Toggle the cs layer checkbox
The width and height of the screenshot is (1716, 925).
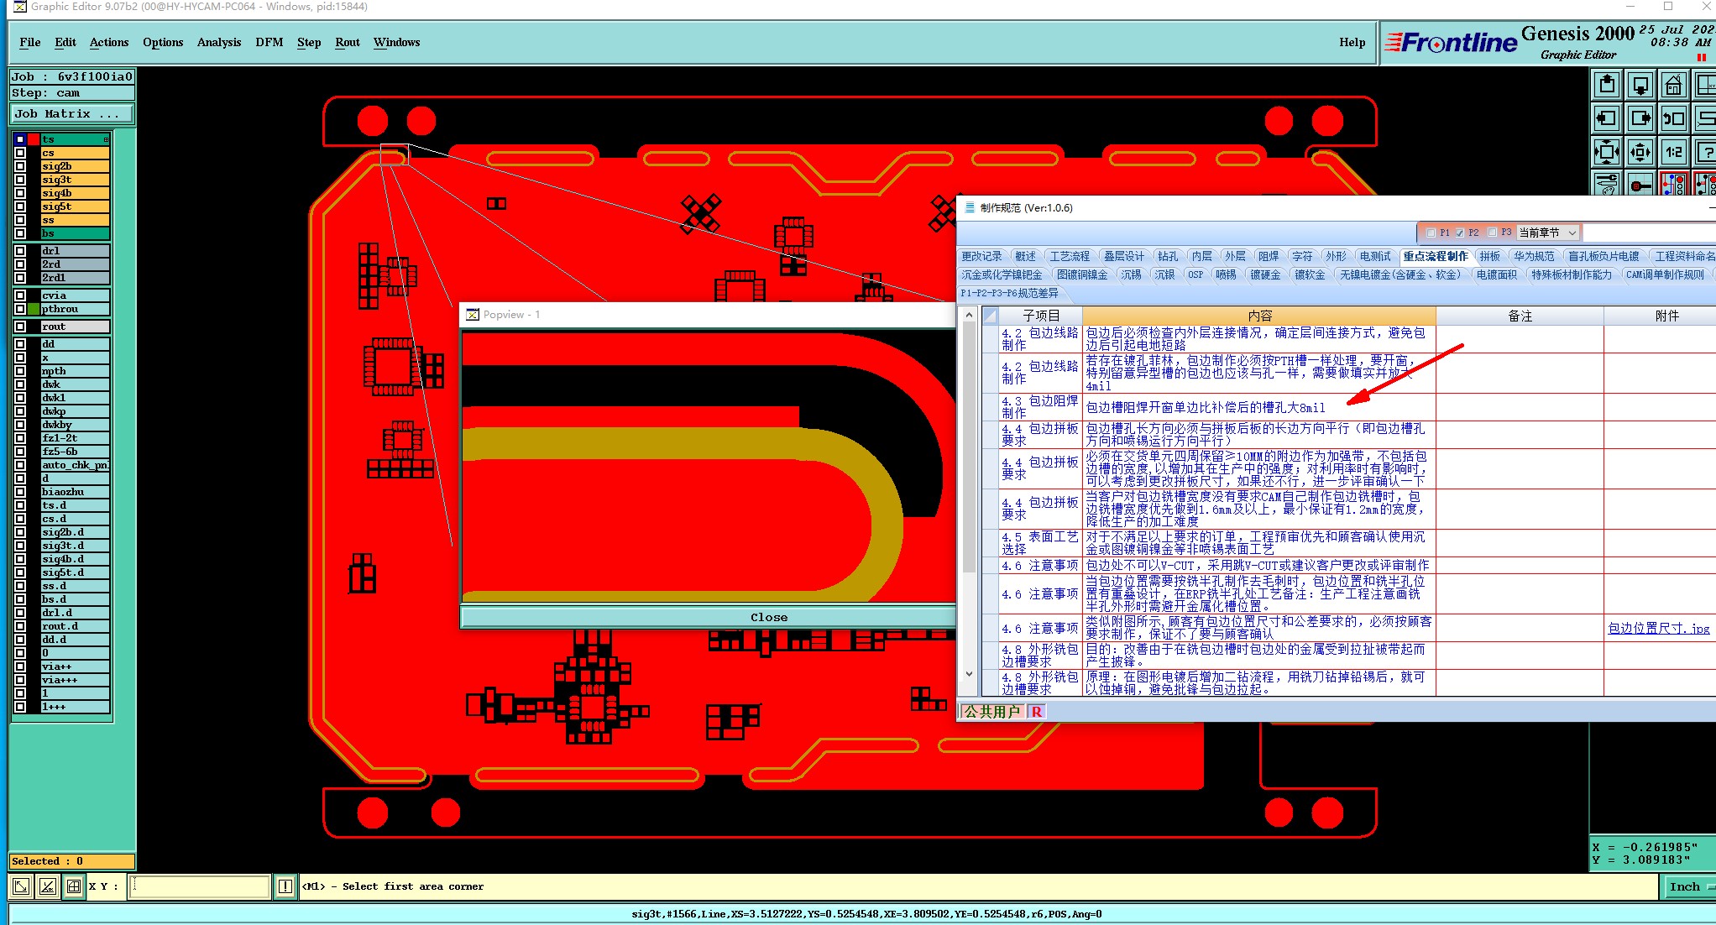point(20,153)
